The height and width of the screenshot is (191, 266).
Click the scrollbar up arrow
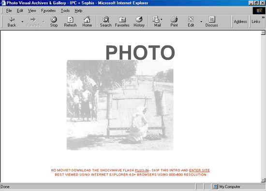[x=263, y=33]
